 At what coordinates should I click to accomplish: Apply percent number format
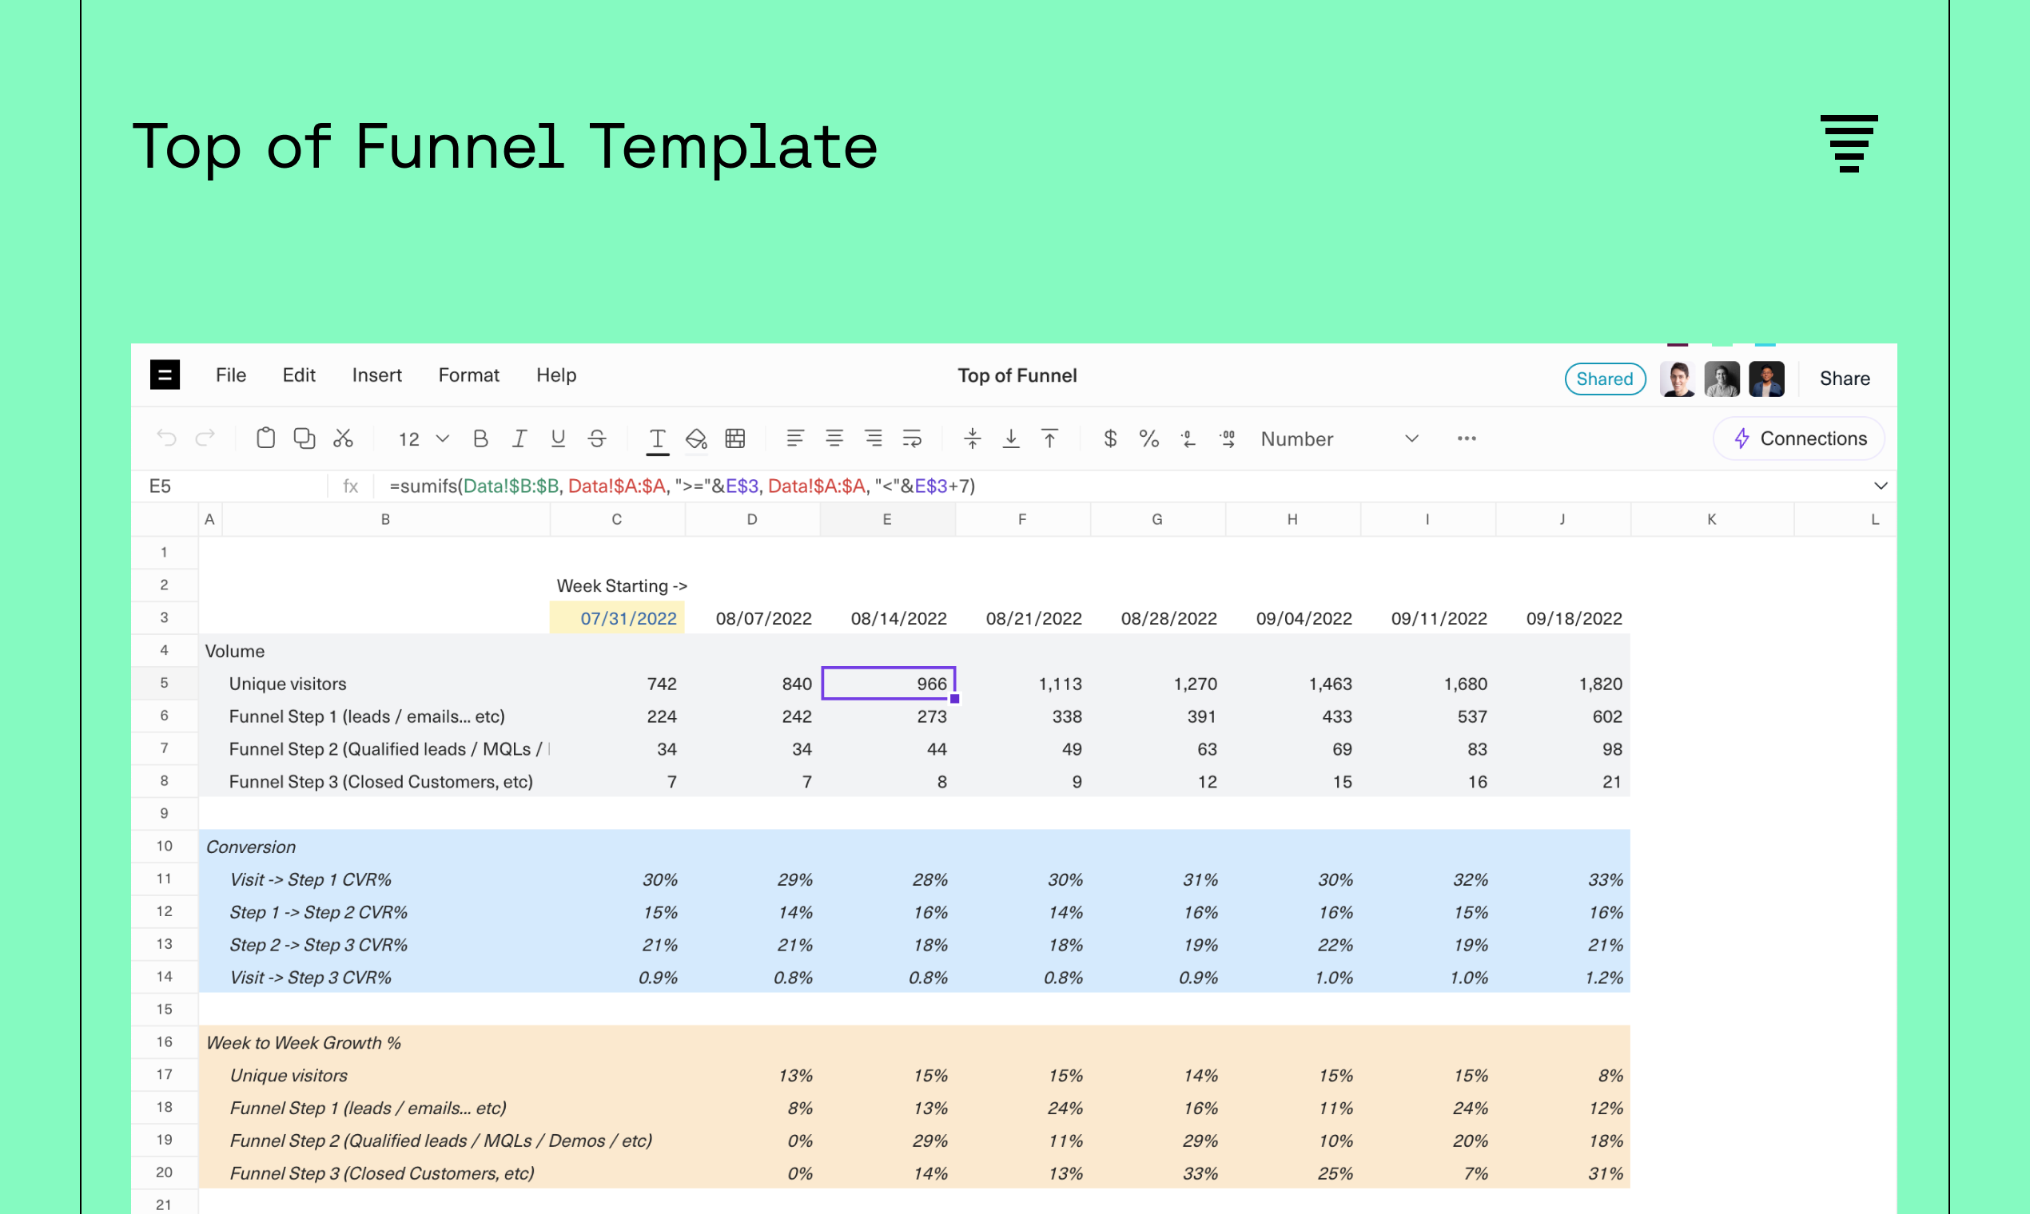point(1148,438)
